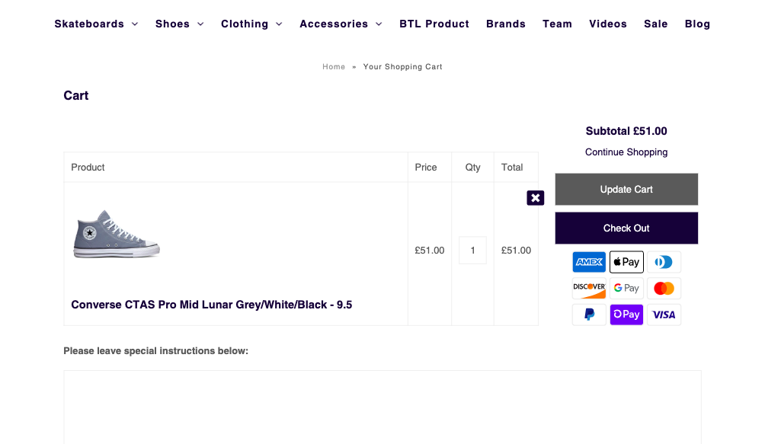Expand the Accessories menu chevron
765x444 pixels.
pos(379,24)
